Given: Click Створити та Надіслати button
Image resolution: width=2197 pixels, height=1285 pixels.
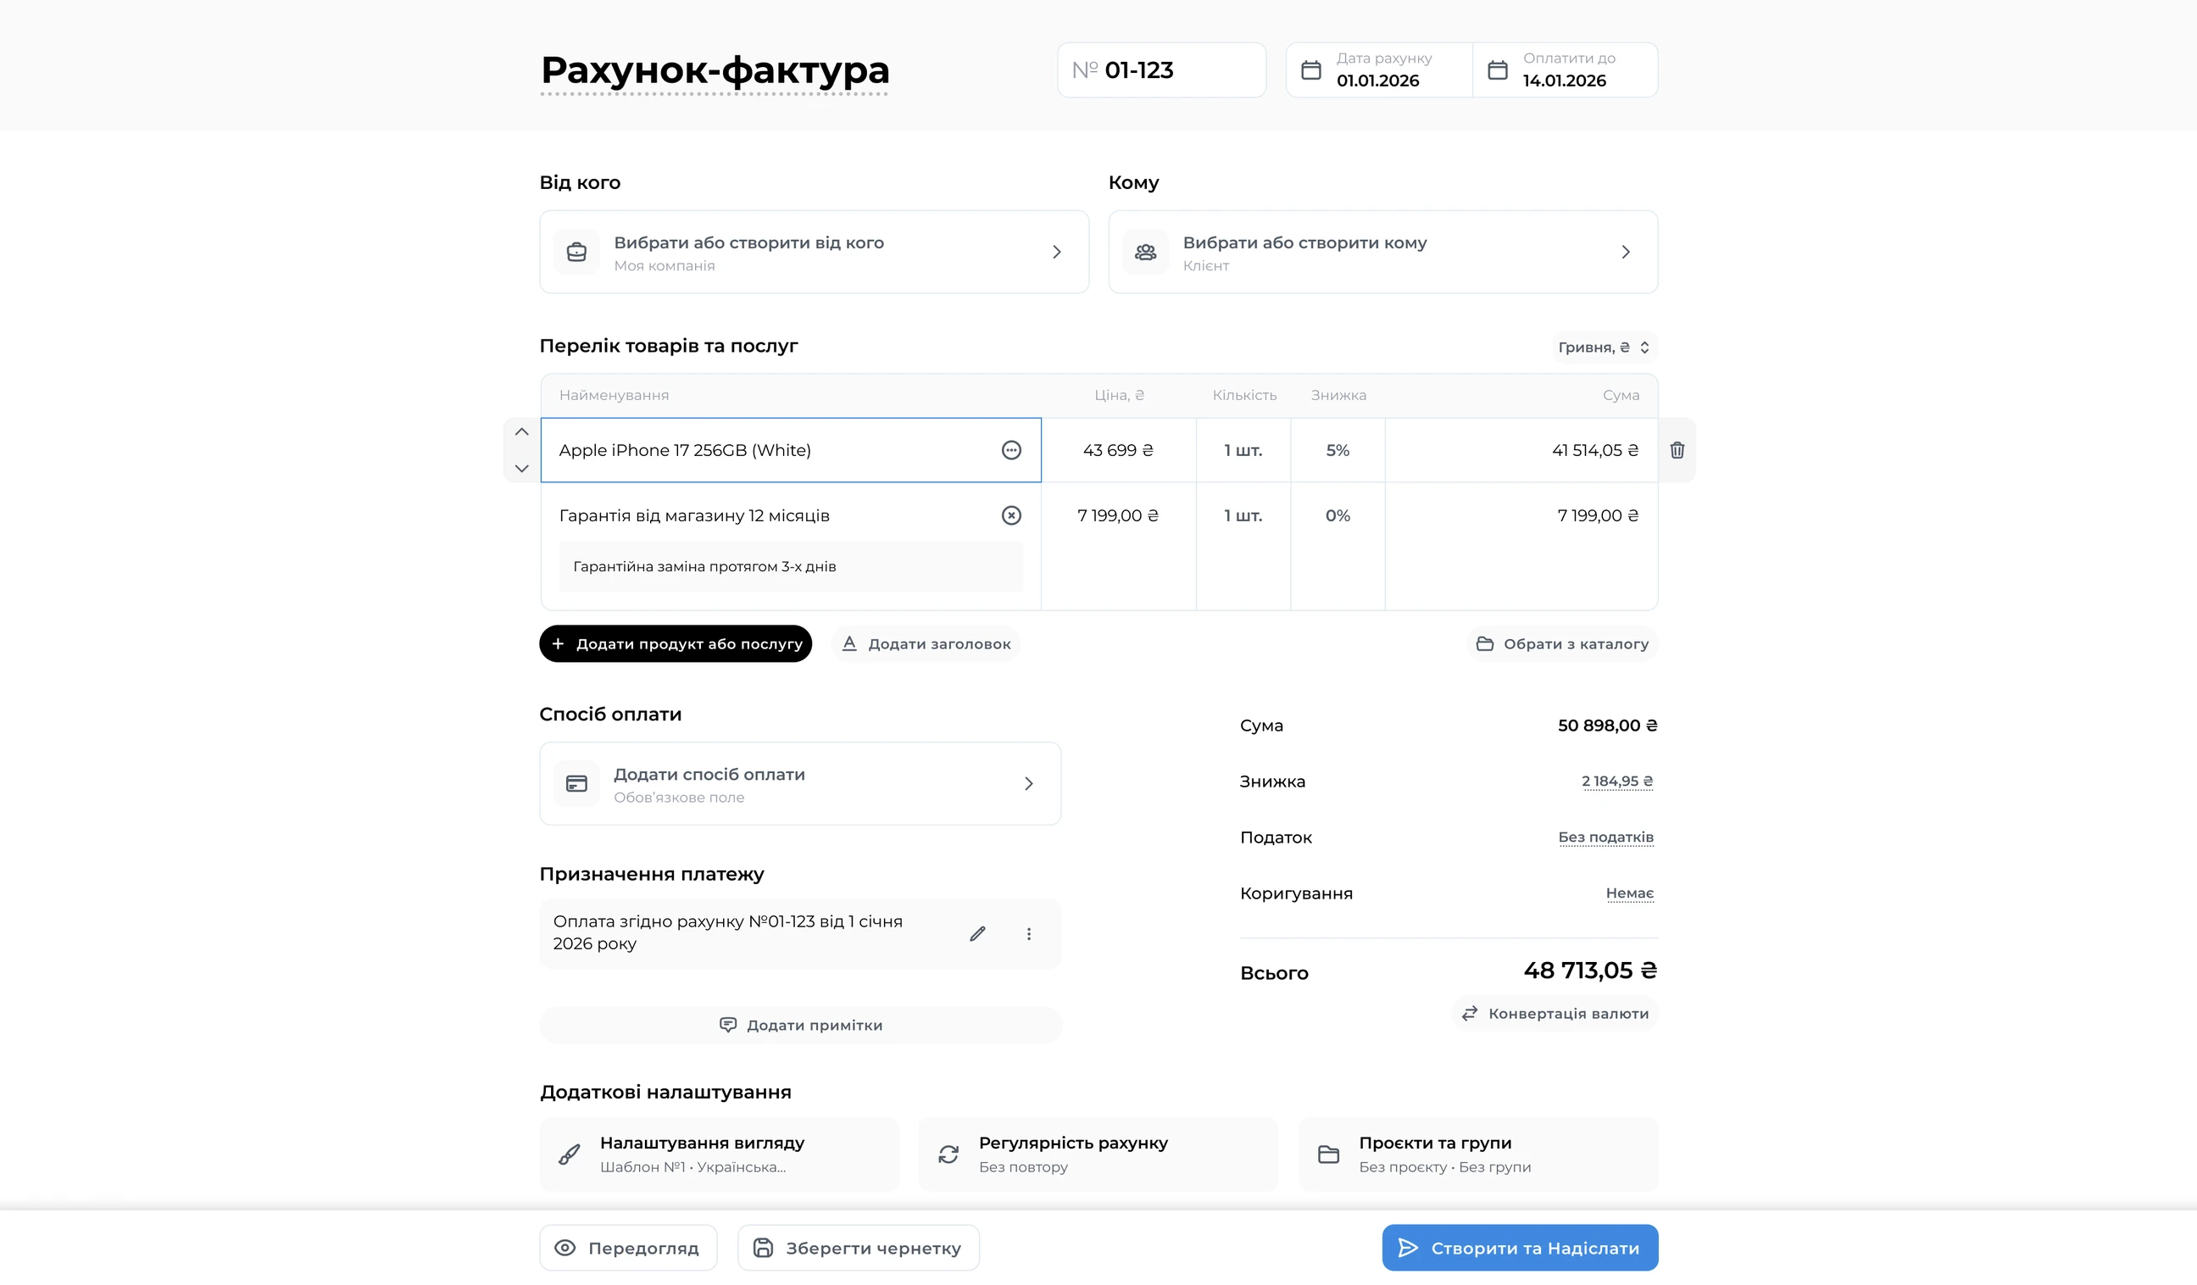Looking at the screenshot, I should [x=1520, y=1248].
